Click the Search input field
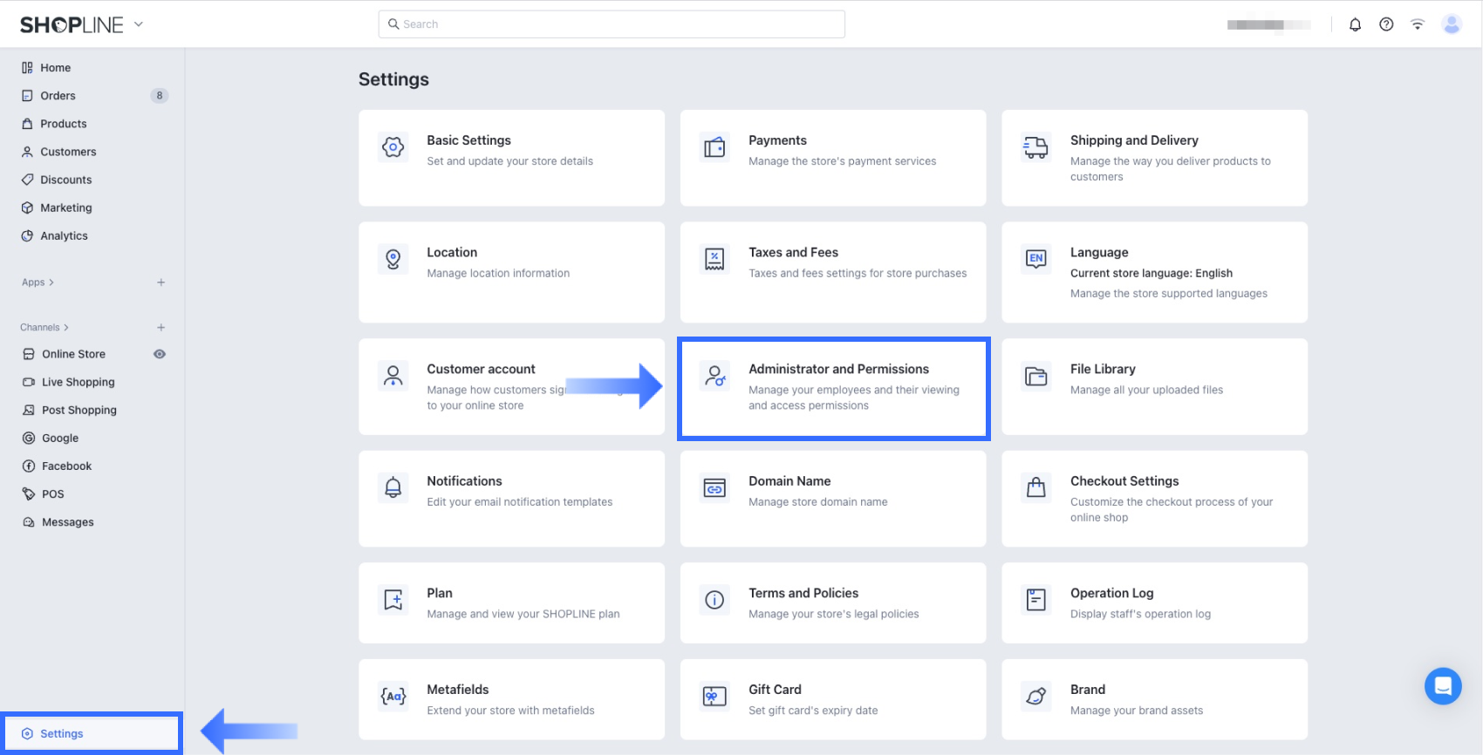Image resolution: width=1483 pixels, height=755 pixels. pos(612,24)
